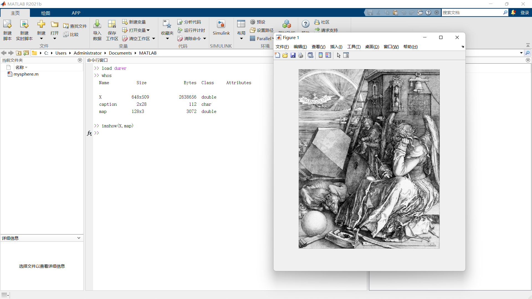Open View (查看) menu in Figure 1
The height and width of the screenshot is (299, 532).
coord(319,47)
